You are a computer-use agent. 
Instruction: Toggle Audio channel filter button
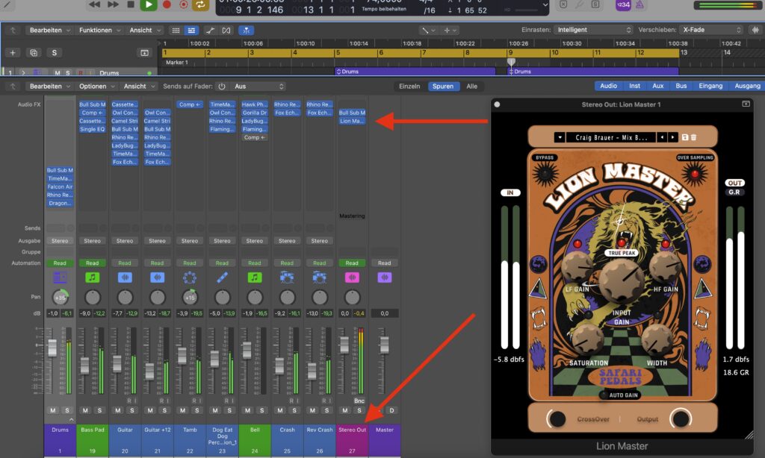(x=608, y=86)
